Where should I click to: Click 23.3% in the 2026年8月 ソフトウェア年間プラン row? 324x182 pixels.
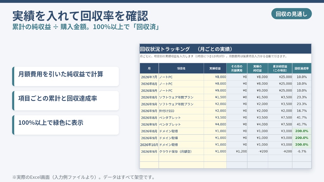point(302,97)
